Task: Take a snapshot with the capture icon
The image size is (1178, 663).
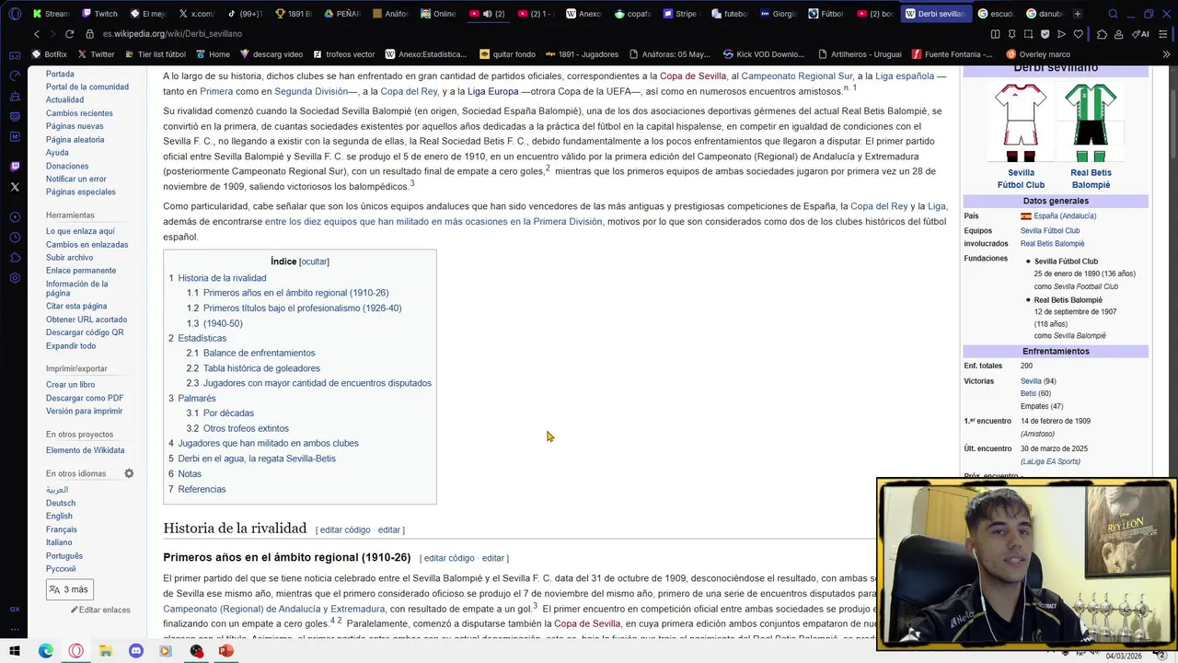Action: (1028, 34)
